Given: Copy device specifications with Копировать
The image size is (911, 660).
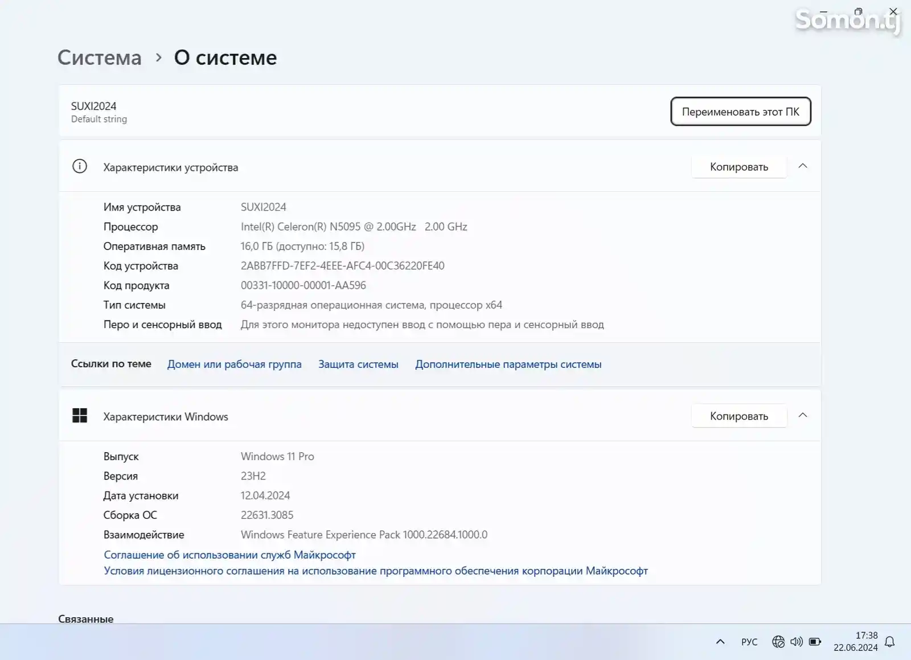Looking at the screenshot, I should 739,167.
